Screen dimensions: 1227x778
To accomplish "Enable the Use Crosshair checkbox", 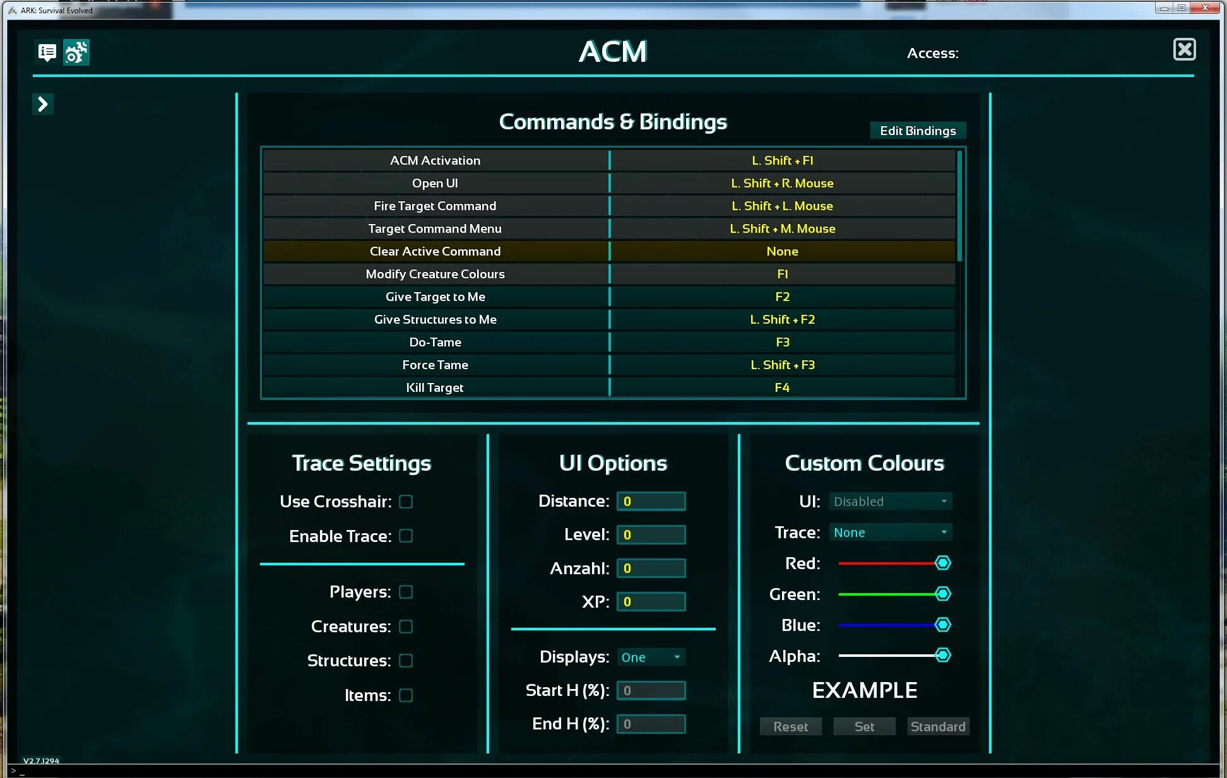I will 407,501.
